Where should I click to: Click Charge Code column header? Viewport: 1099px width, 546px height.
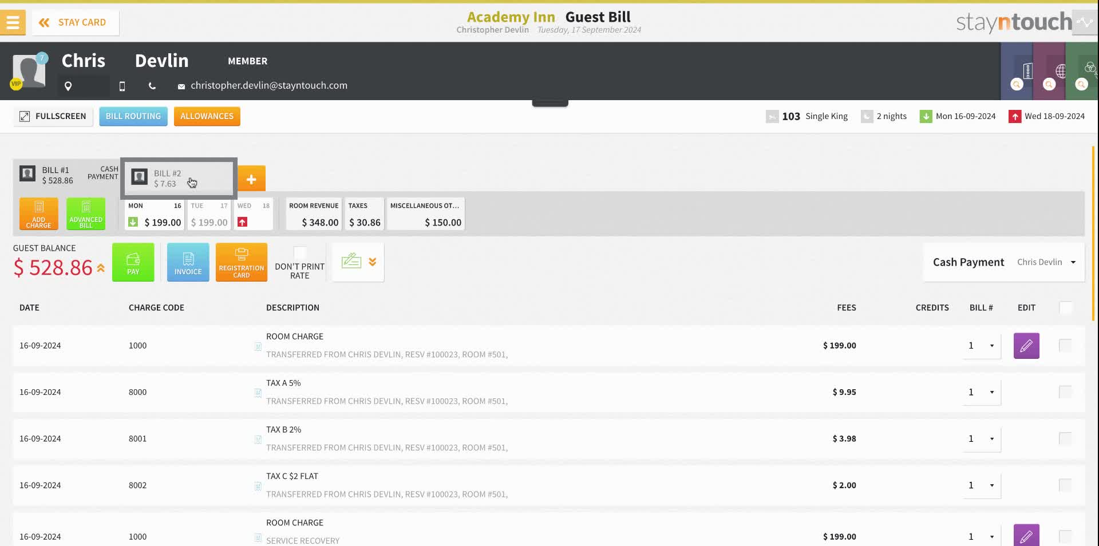[x=156, y=308]
